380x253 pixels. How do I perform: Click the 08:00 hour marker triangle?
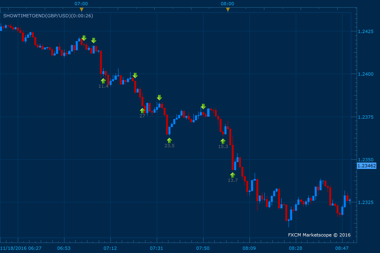pos(228,10)
